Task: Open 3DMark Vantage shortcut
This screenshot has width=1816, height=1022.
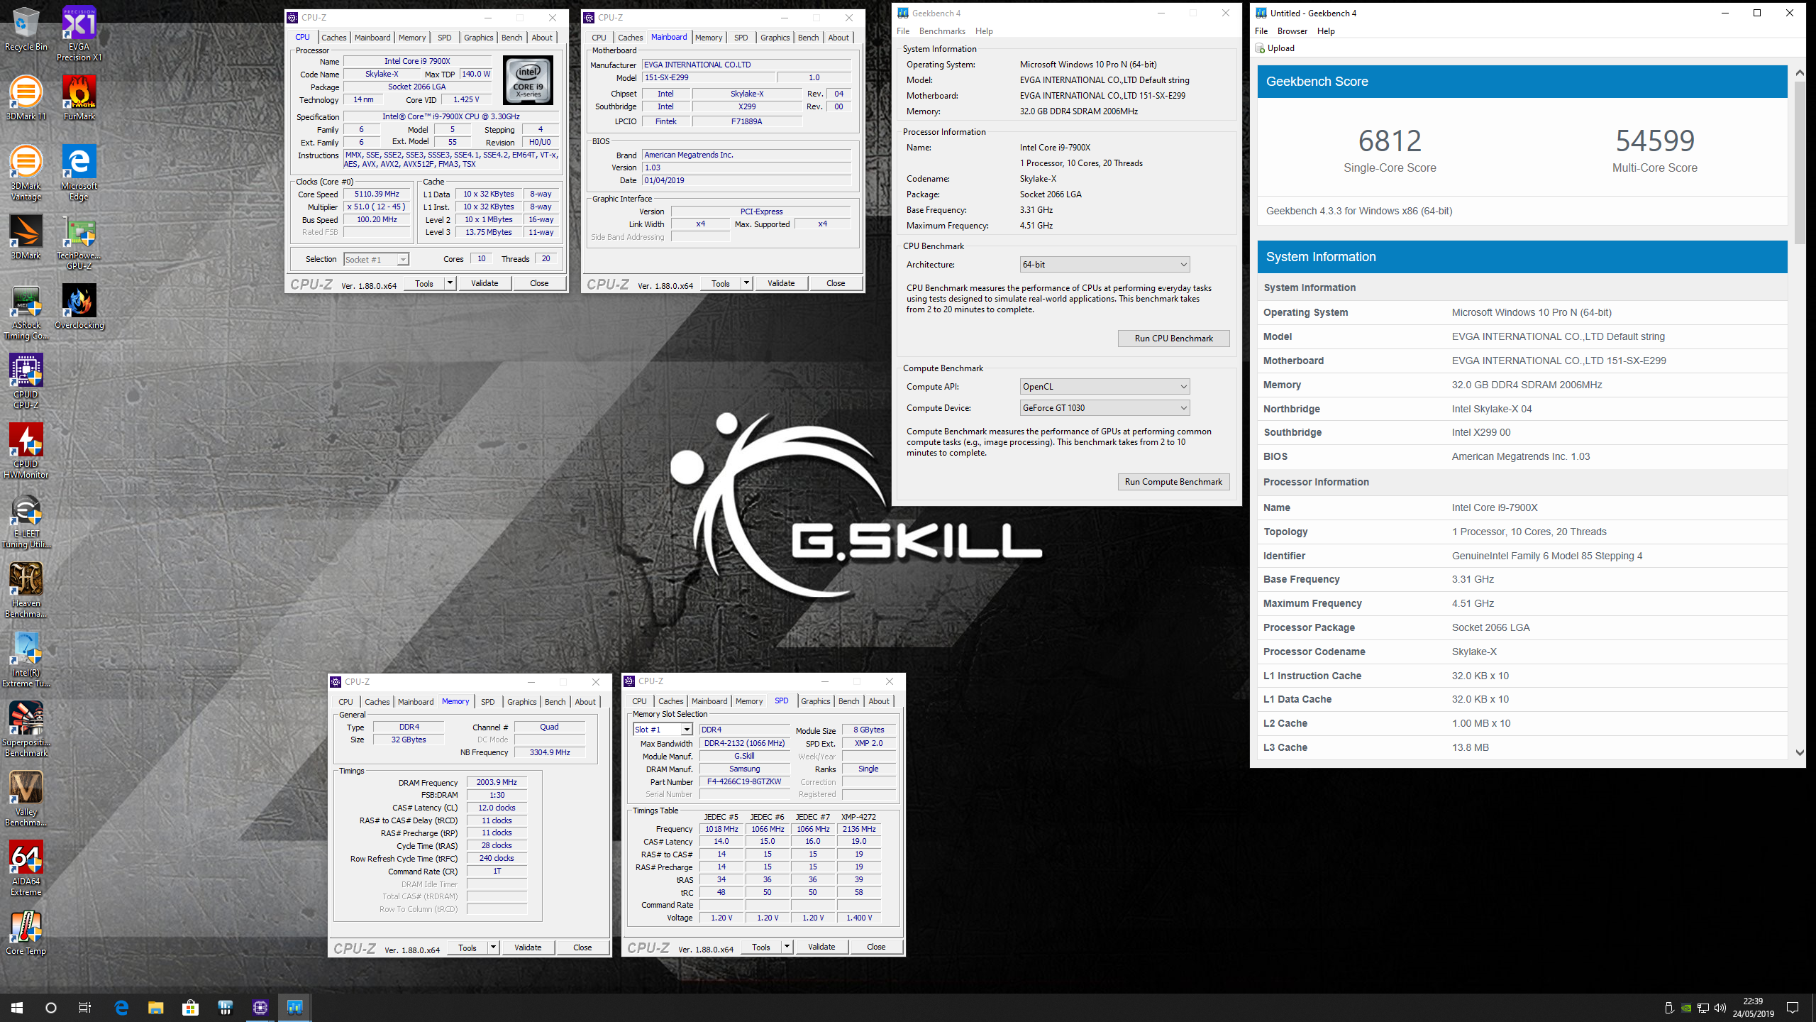Action: [x=26, y=173]
